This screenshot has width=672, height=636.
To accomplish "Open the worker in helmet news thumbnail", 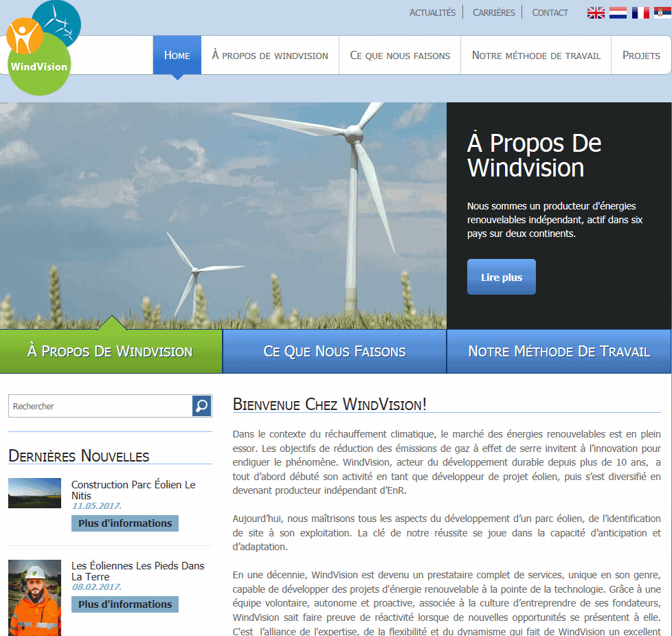I will point(35,598).
